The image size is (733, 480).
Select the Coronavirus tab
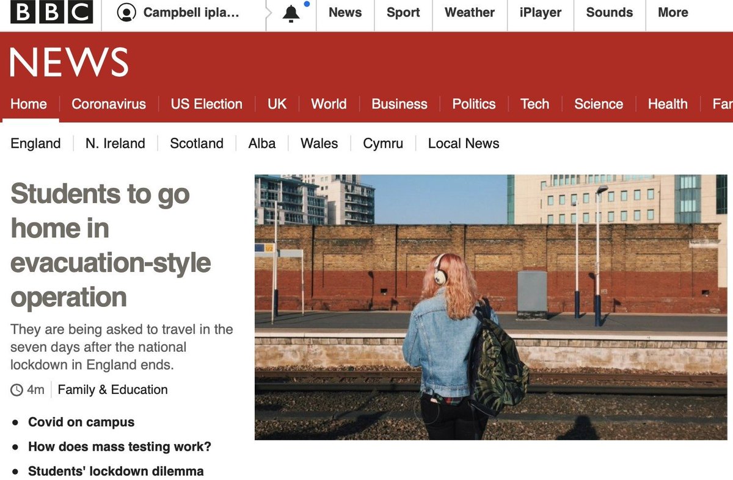[x=109, y=104]
